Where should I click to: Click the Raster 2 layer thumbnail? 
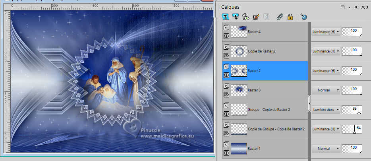tap(239, 70)
